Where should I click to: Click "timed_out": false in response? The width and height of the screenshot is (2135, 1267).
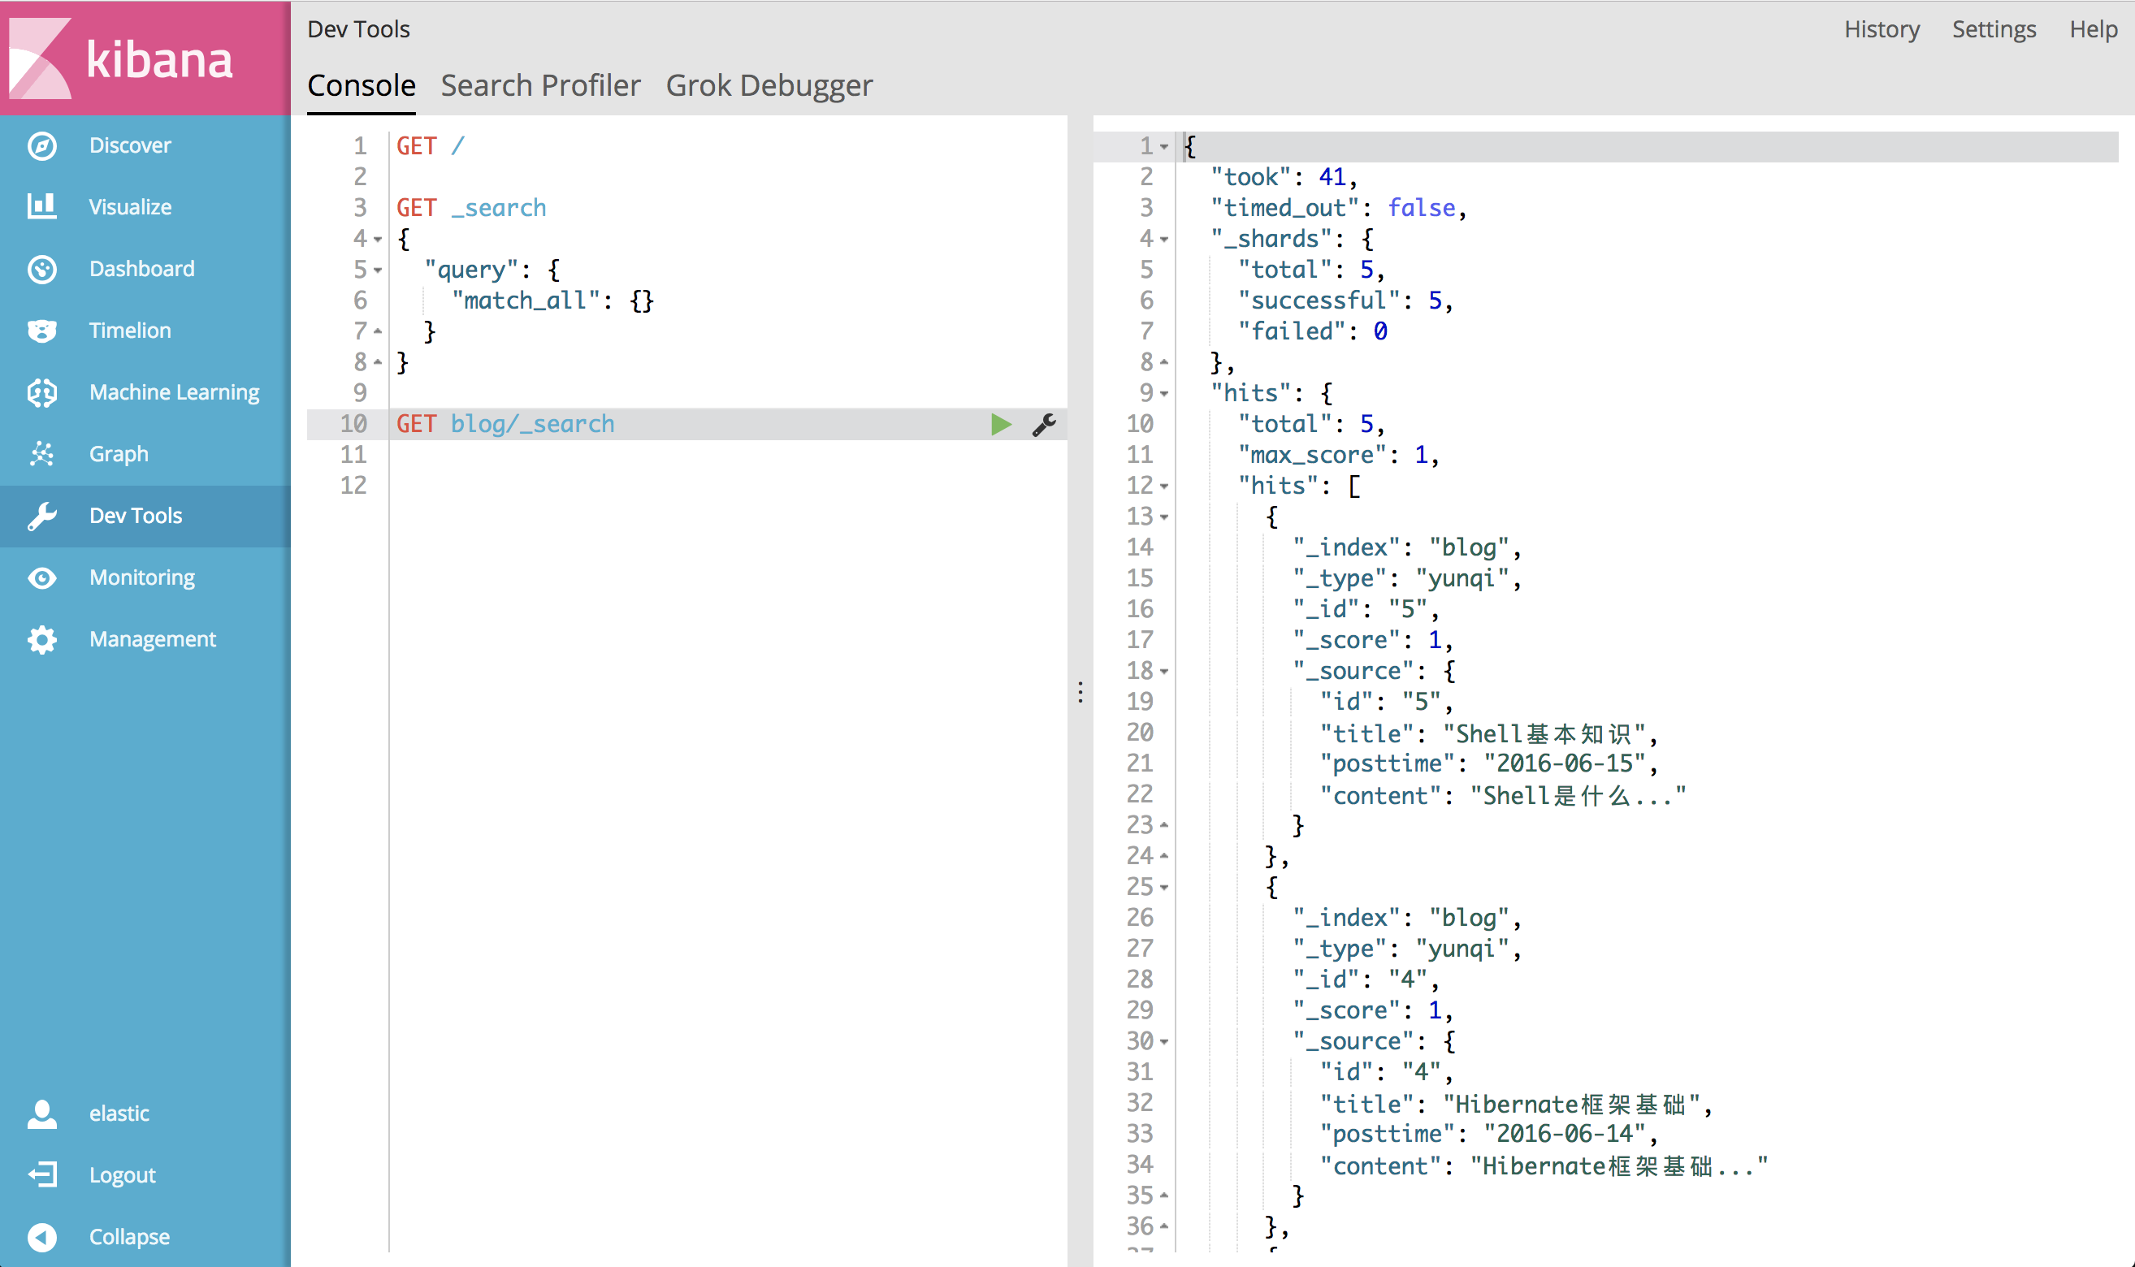1338,208
